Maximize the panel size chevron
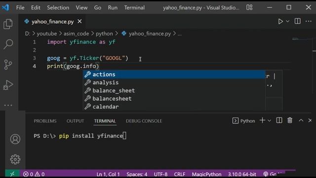The width and height of the screenshot is (316, 178). pyautogui.click(x=301, y=121)
